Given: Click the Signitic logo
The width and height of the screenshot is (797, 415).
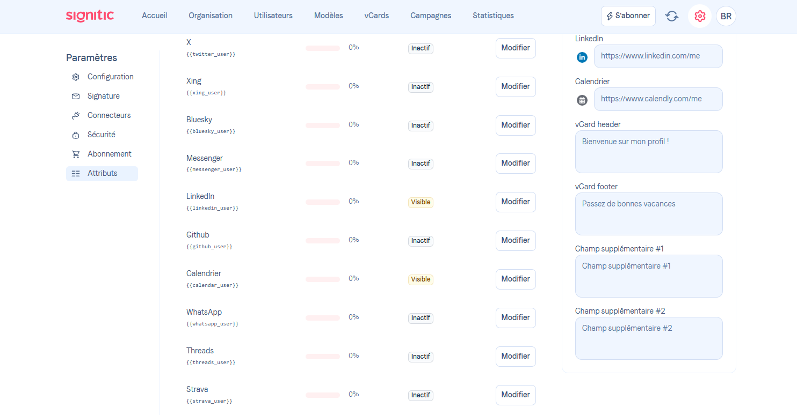Looking at the screenshot, I should (x=90, y=16).
